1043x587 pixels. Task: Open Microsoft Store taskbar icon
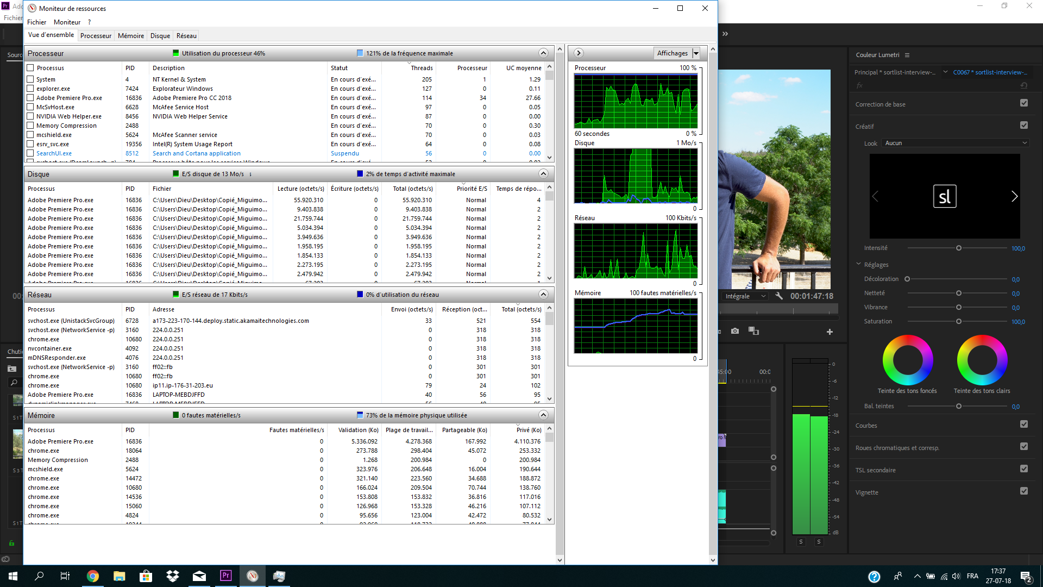(146, 576)
